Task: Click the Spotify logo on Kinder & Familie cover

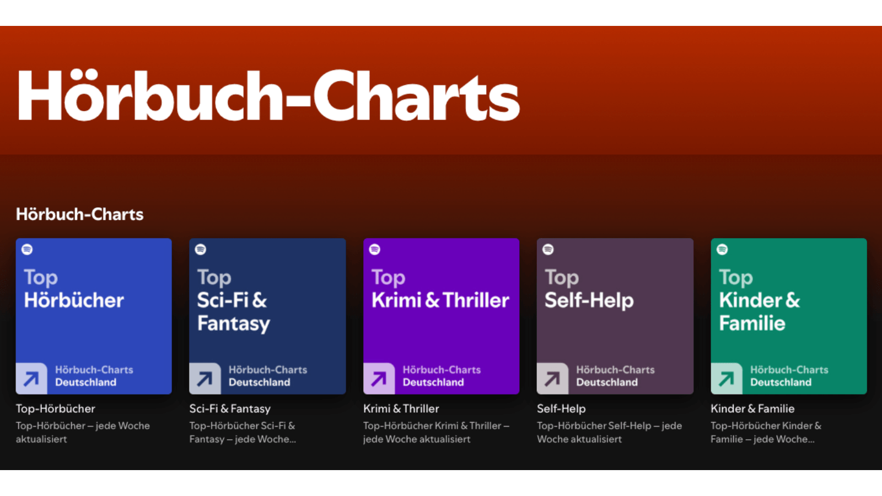Action: [722, 249]
